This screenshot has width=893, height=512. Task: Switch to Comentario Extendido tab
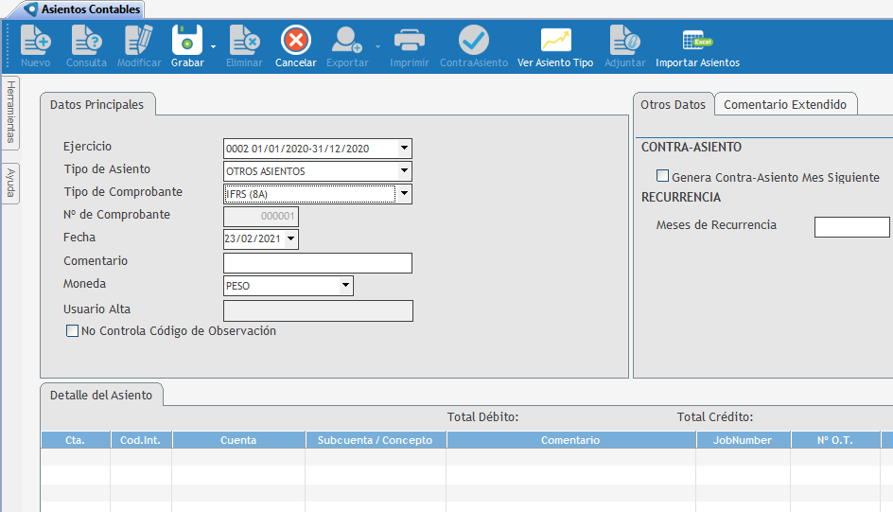point(784,105)
